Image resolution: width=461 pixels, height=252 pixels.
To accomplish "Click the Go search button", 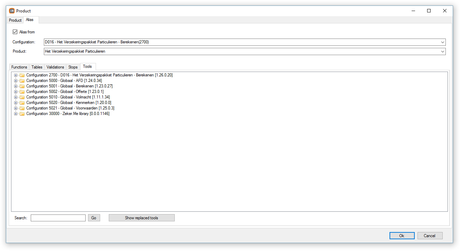I will [94, 218].
